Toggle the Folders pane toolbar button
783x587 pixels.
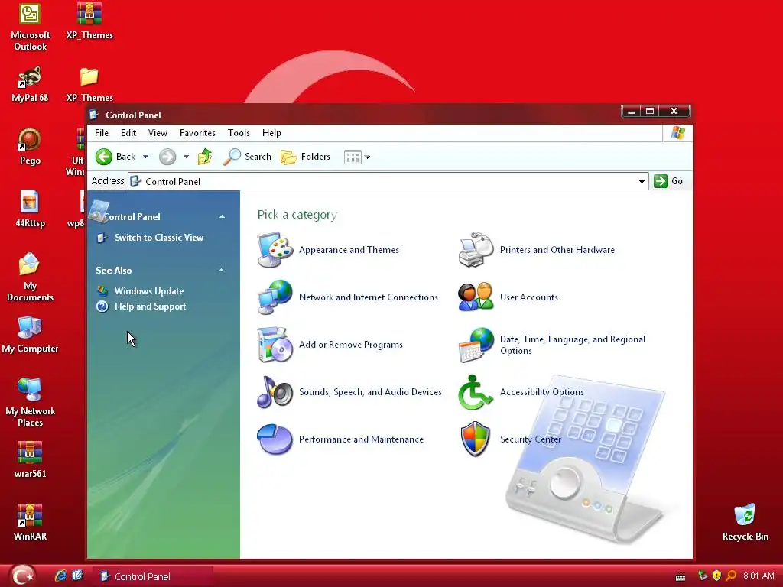tap(306, 157)
